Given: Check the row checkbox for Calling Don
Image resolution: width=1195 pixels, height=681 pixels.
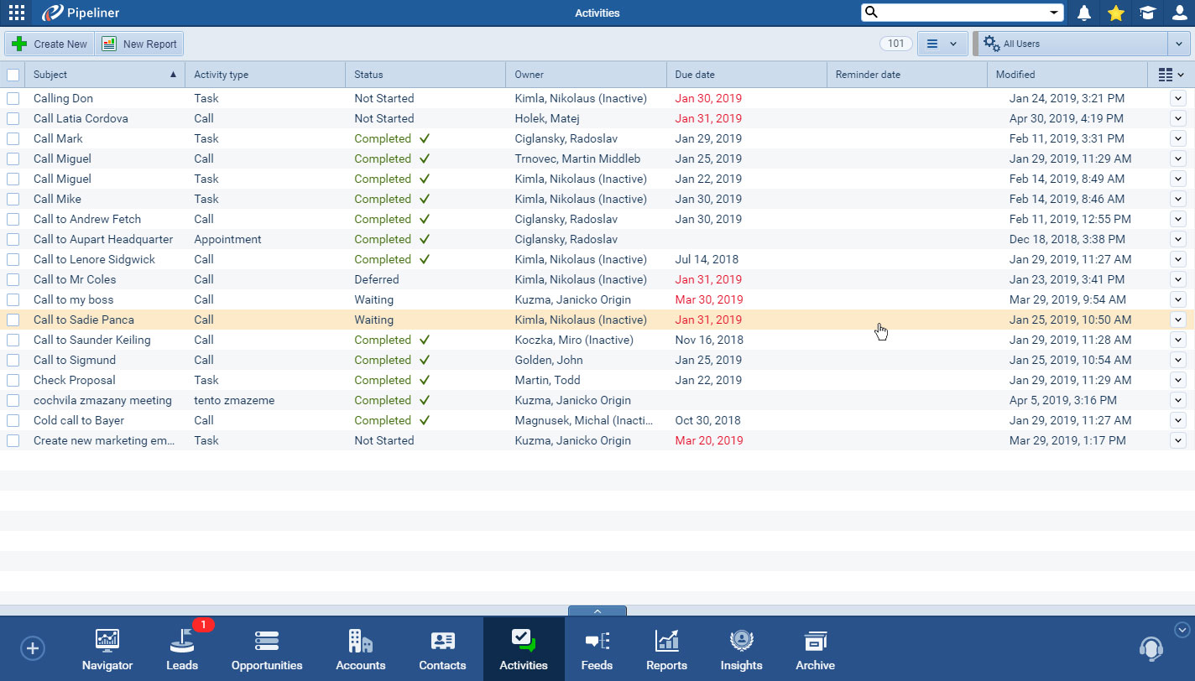Looking at the screenshot, I should click(x=13, y=98).
